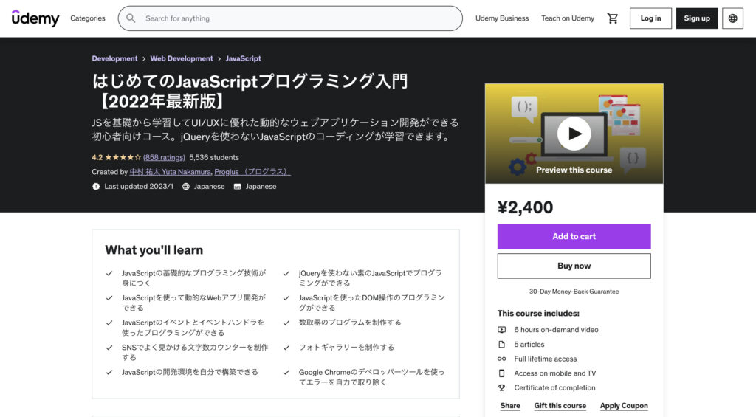Focus the Search for anything field
Image resolution: width=756 pixels, height=417 pixels.
[290, 18]
